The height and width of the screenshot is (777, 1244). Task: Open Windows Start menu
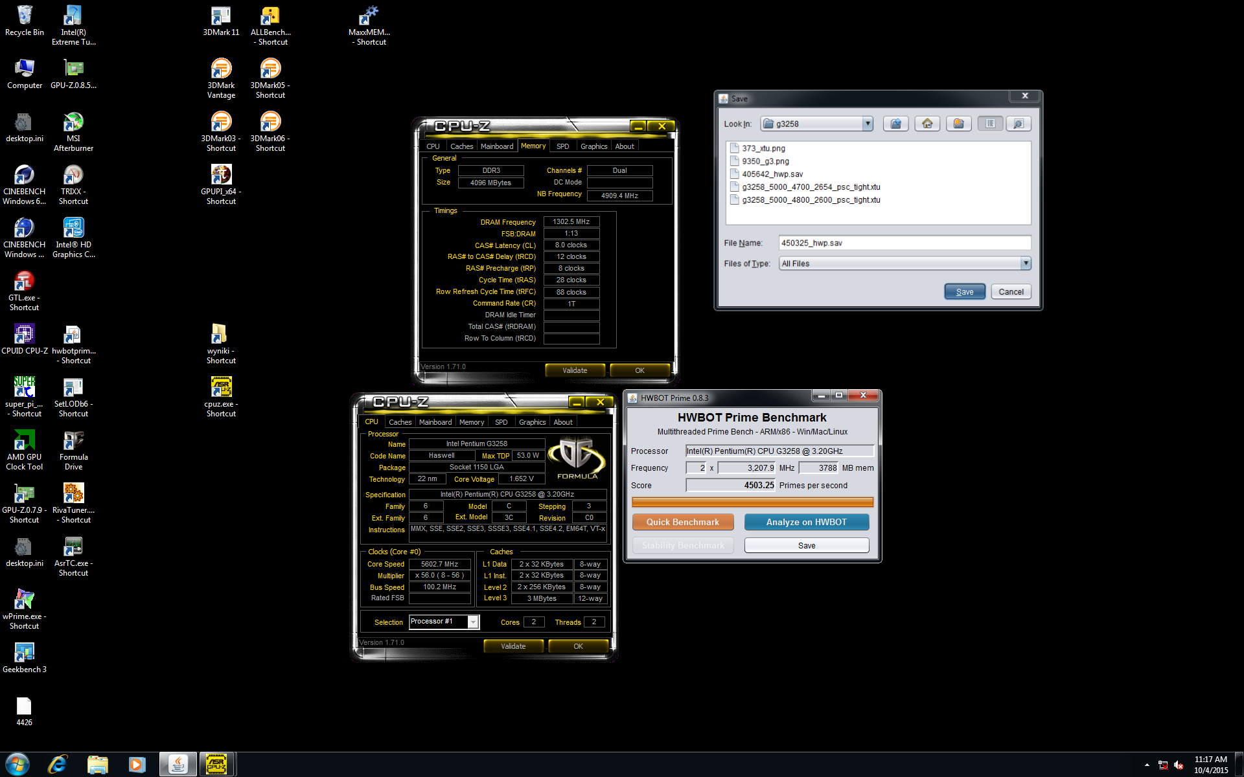coord(17,764)
